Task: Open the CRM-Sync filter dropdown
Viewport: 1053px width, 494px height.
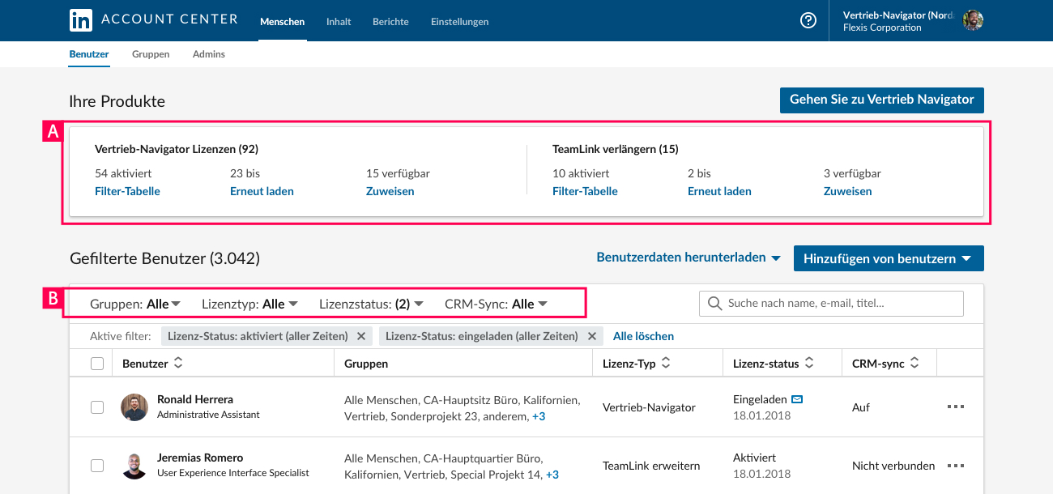Action: coord(497,304)
